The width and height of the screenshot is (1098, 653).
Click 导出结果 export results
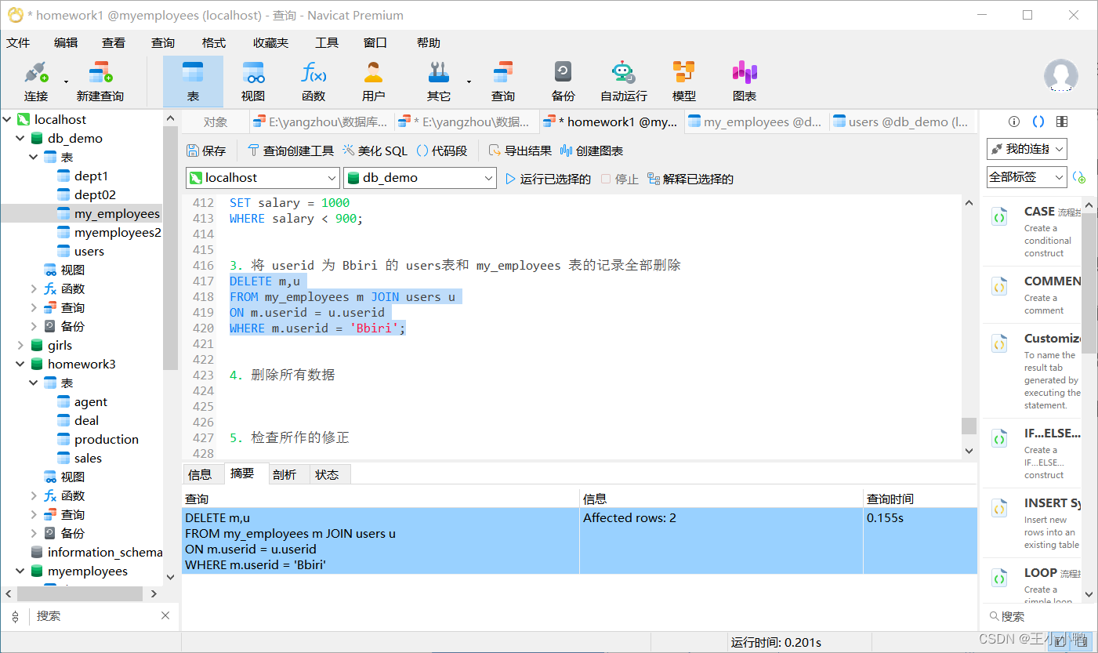[x=520, y=151]
